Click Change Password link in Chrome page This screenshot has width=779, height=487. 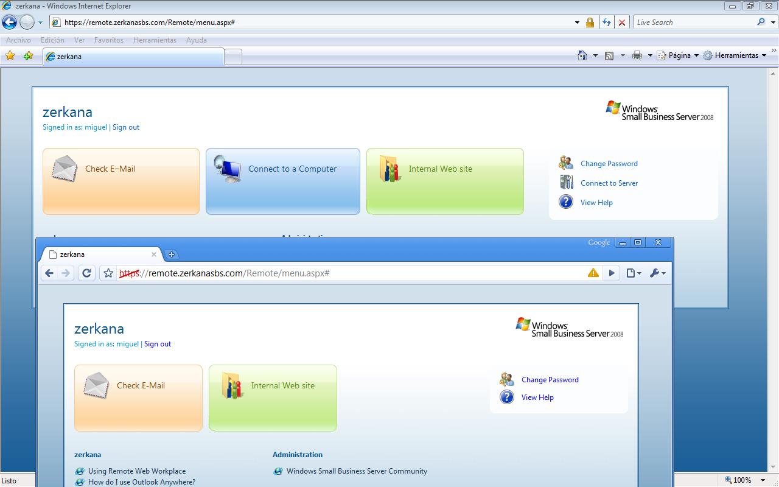tap(550, 380)
